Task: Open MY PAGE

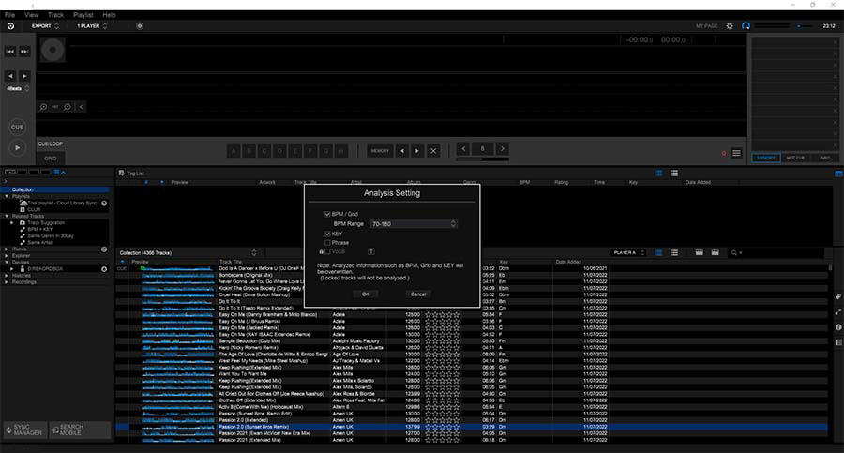Action: click(x=707, y=26)
